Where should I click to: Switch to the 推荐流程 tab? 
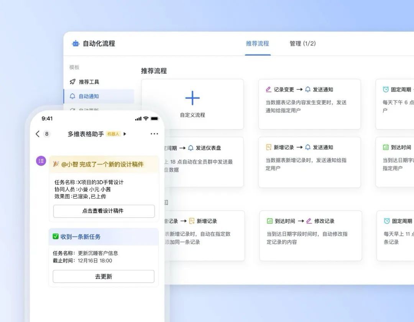[x=258, y=44]
